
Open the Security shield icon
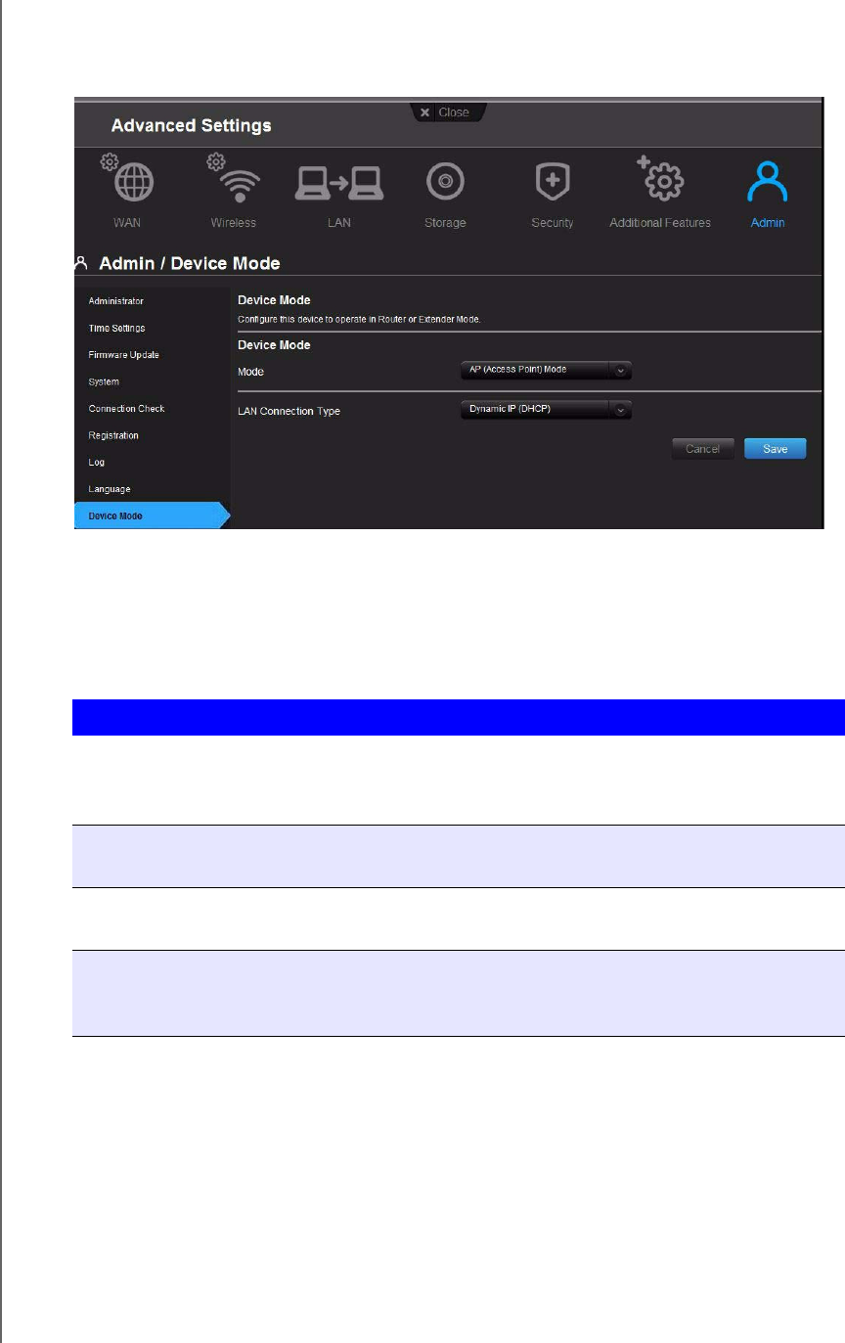pyautogui.click(x=552, y=181)
